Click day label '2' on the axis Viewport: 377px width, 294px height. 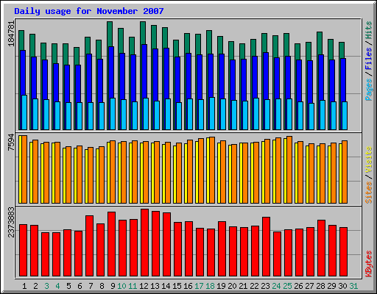(x=35, y=286)
